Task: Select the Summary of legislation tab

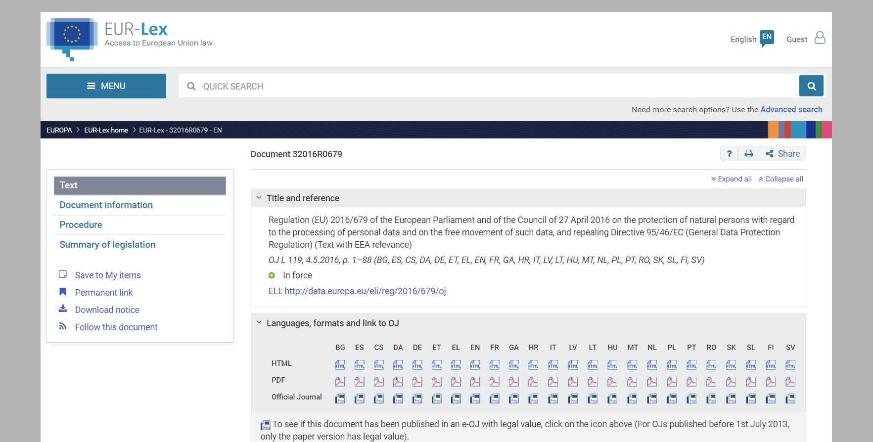Action: (x=107, y=245)
